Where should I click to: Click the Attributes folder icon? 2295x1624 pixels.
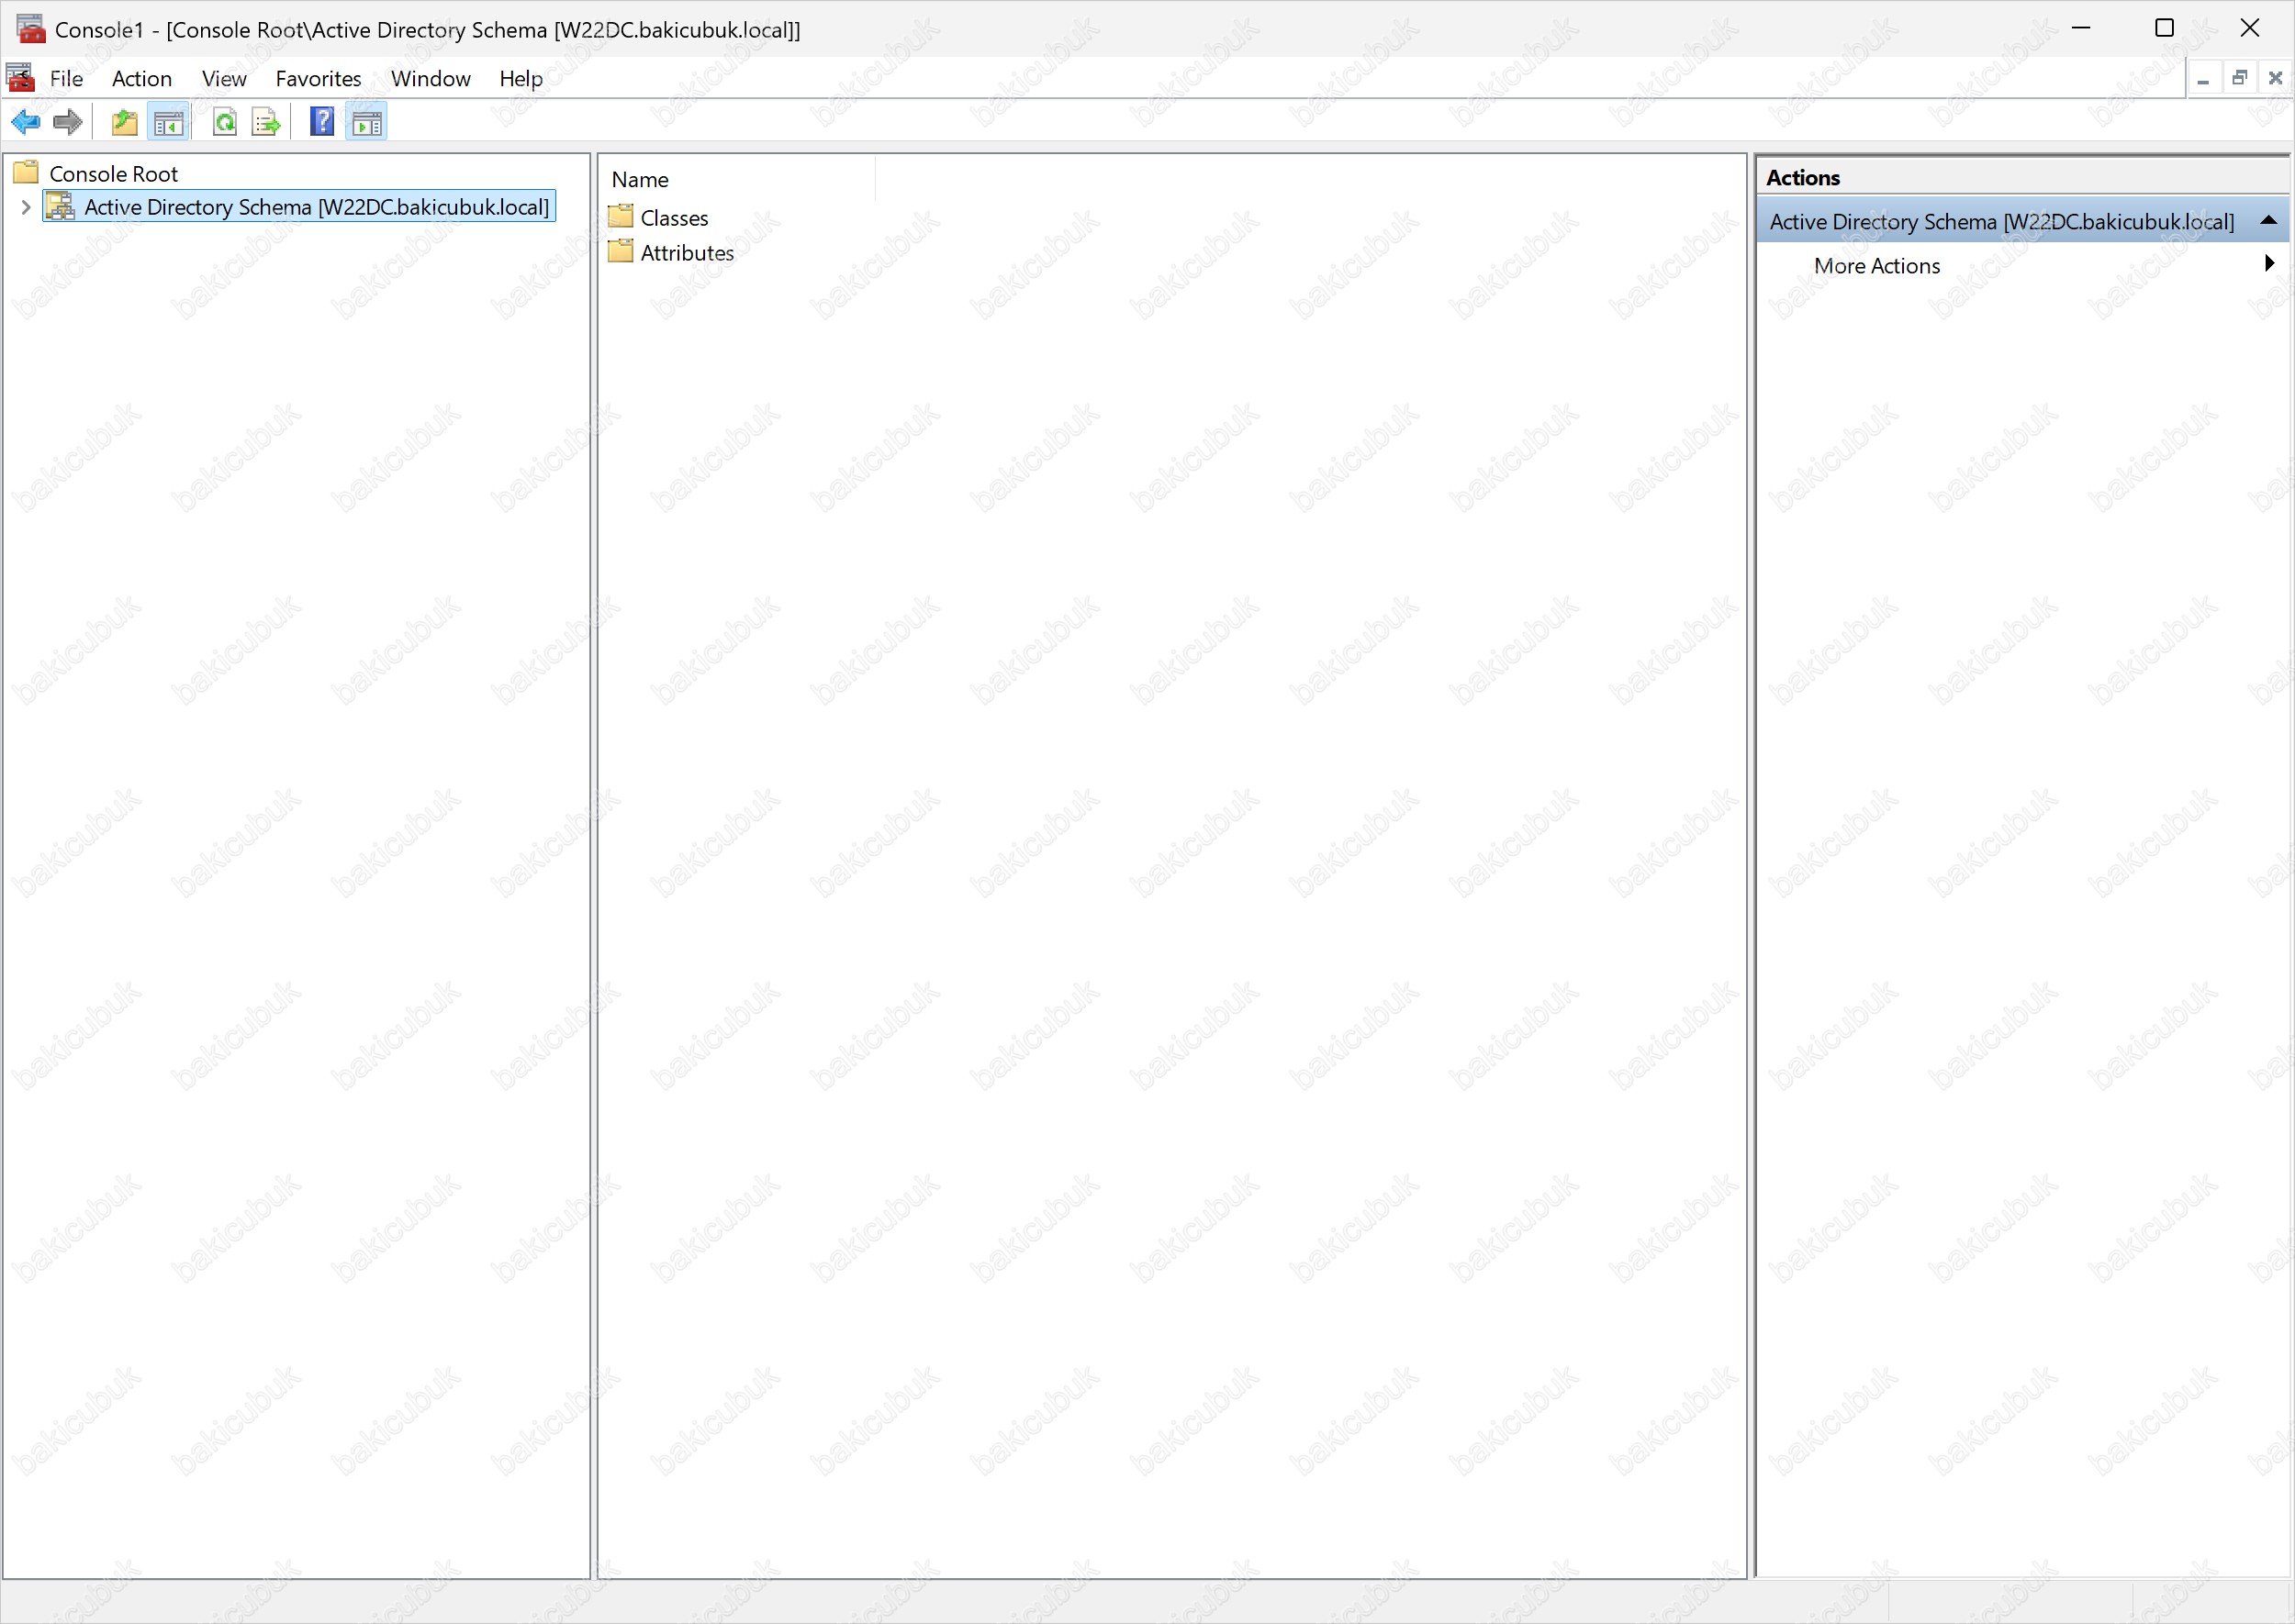pos(621,252)
